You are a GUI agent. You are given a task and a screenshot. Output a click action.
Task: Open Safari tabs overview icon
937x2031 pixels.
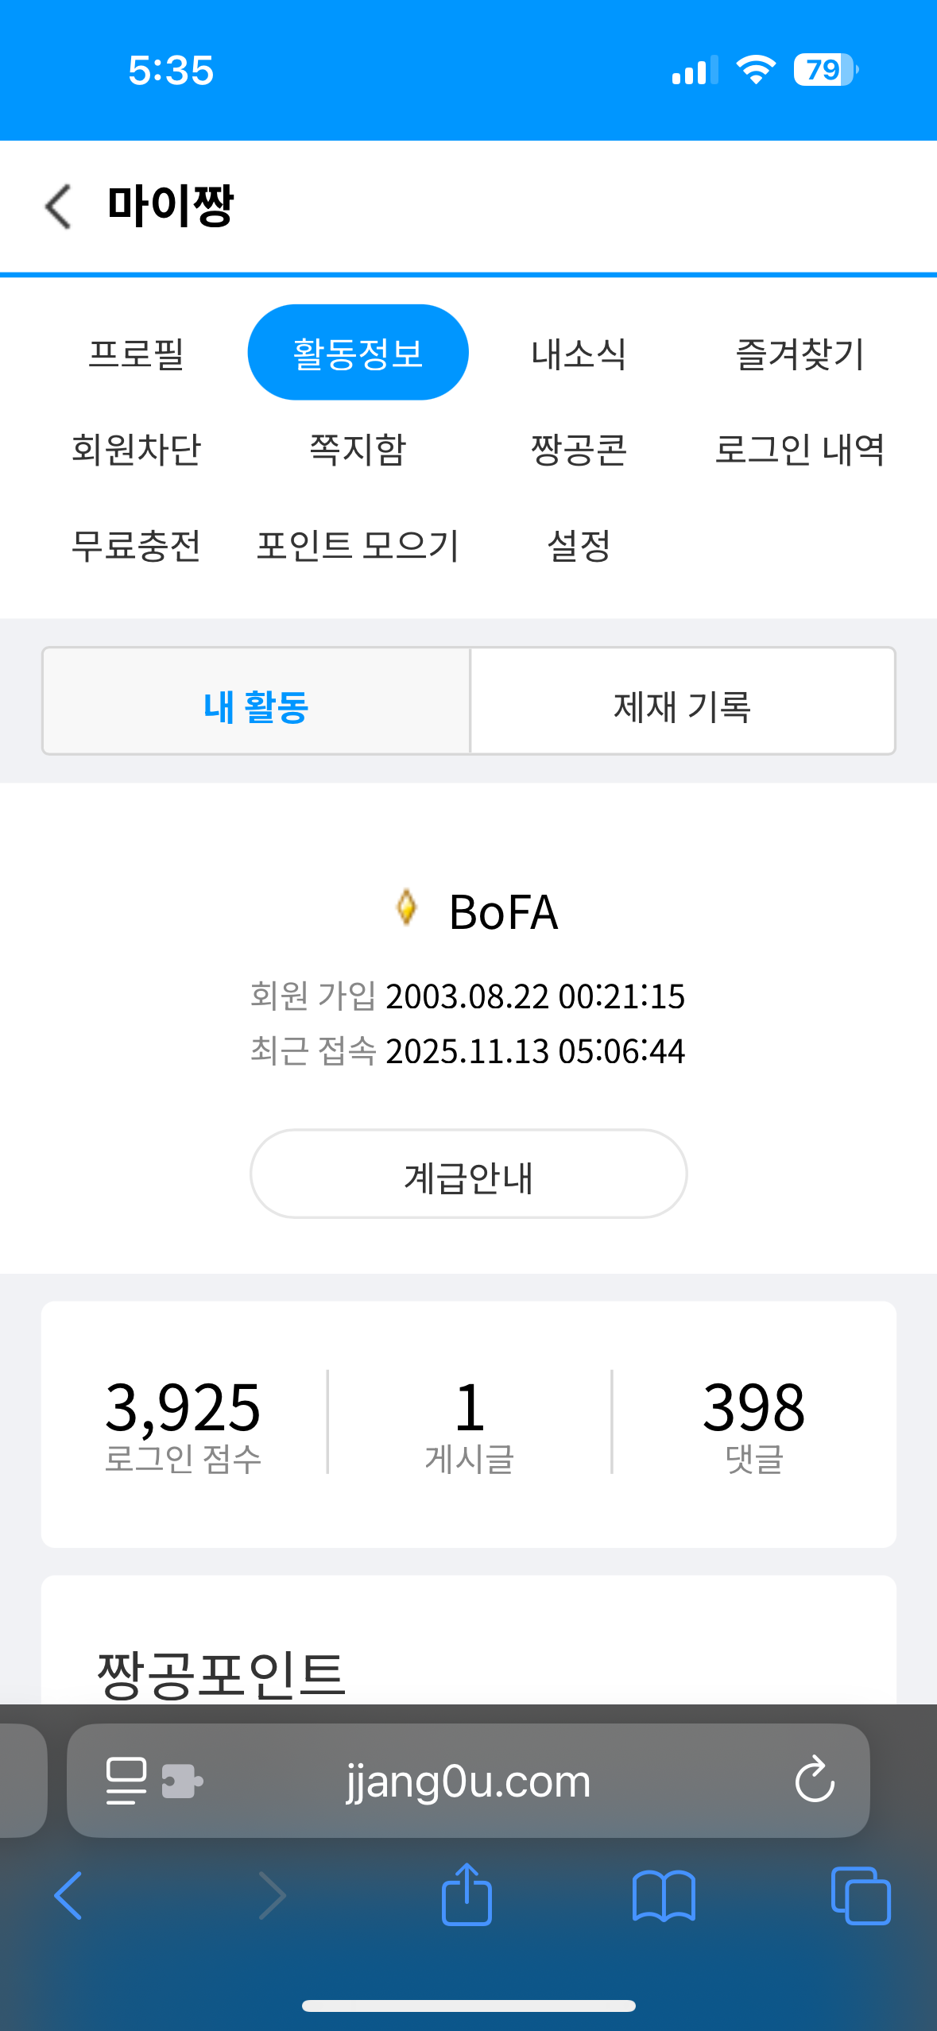(x=860, y=1896)
